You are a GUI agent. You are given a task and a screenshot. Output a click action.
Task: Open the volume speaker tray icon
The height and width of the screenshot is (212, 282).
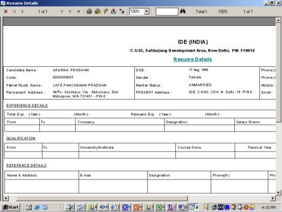pos(207,208)
